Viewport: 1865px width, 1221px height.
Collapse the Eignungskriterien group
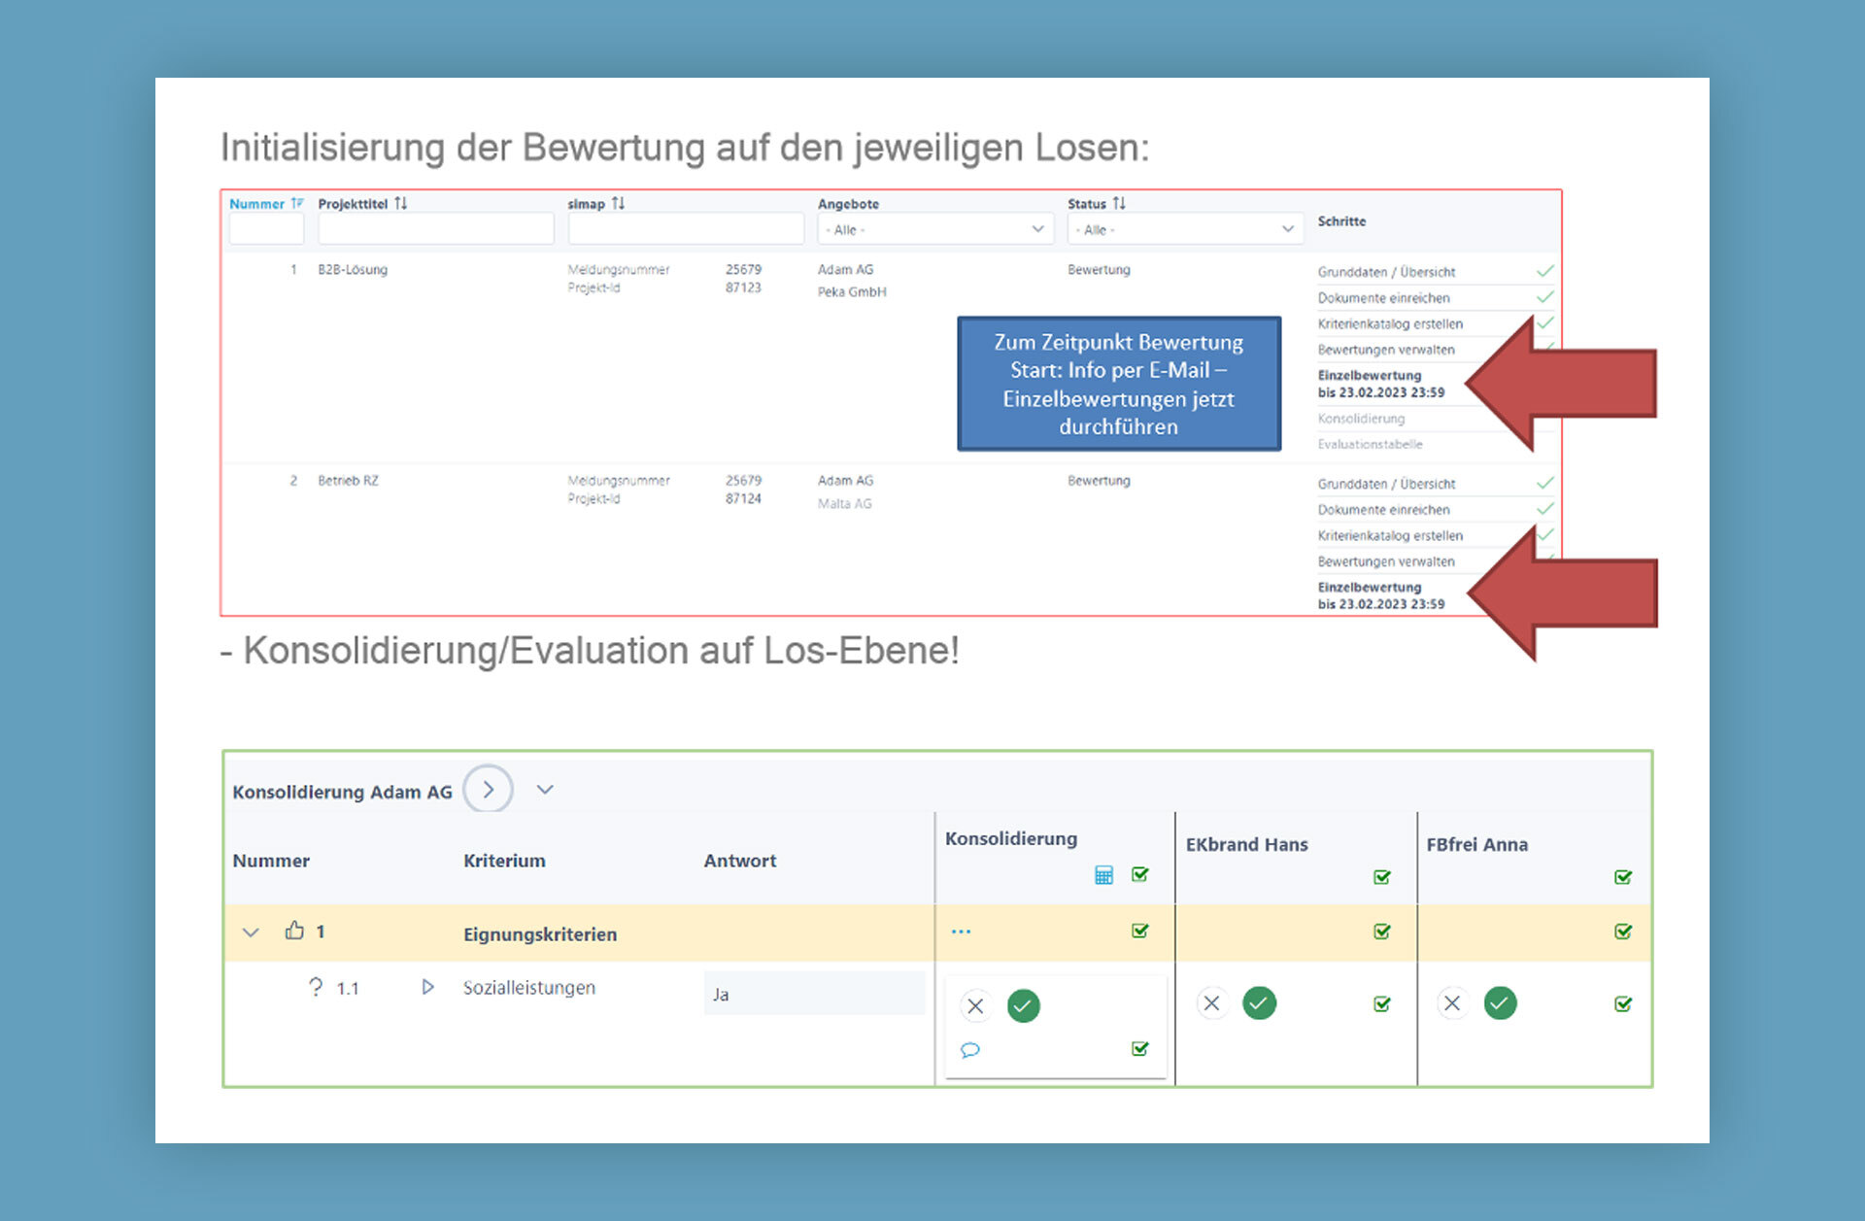point(251,933)
